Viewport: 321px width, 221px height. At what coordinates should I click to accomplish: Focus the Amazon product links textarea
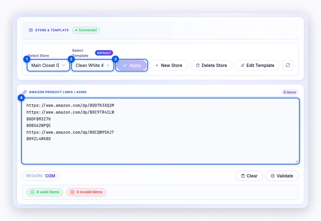coord(160,131)
